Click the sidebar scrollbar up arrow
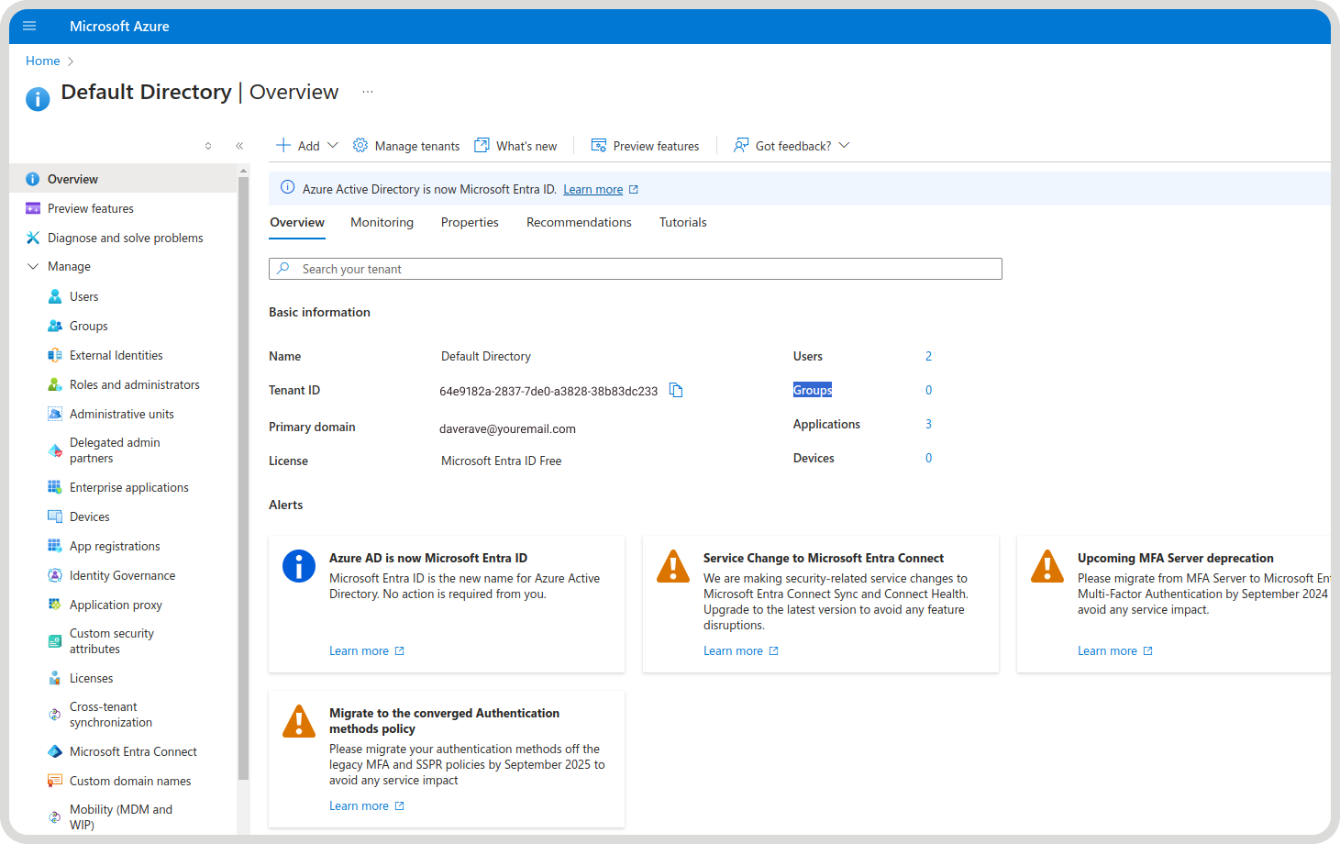The height and width of the screenshot is (844, 1340). pyautogui.click(x=243, y=171)
